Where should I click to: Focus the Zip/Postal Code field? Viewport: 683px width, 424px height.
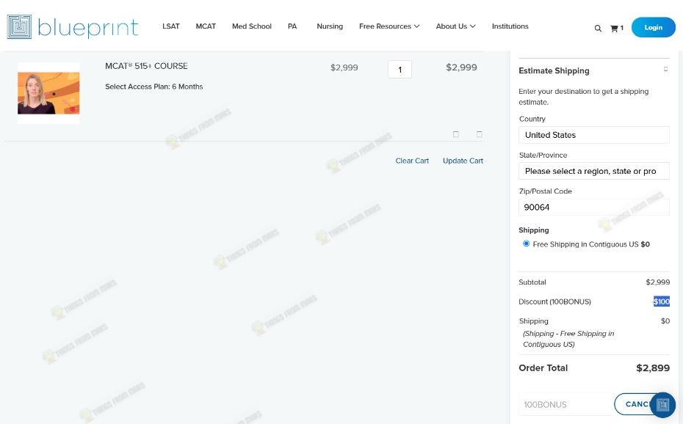[593, 207]
